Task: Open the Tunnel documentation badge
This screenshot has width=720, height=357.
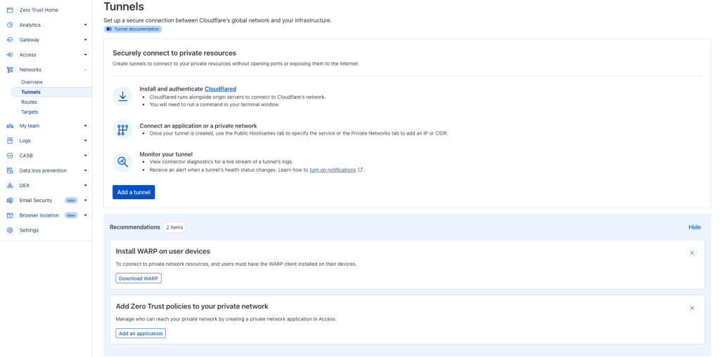Action: pyautogui.click(x=133, y=29)
